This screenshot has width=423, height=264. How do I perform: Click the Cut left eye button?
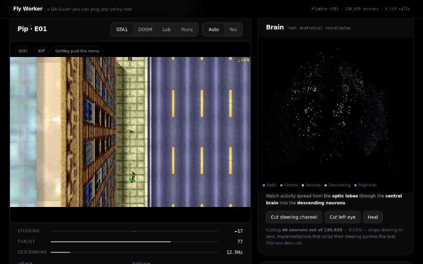(x=342, y=217)
